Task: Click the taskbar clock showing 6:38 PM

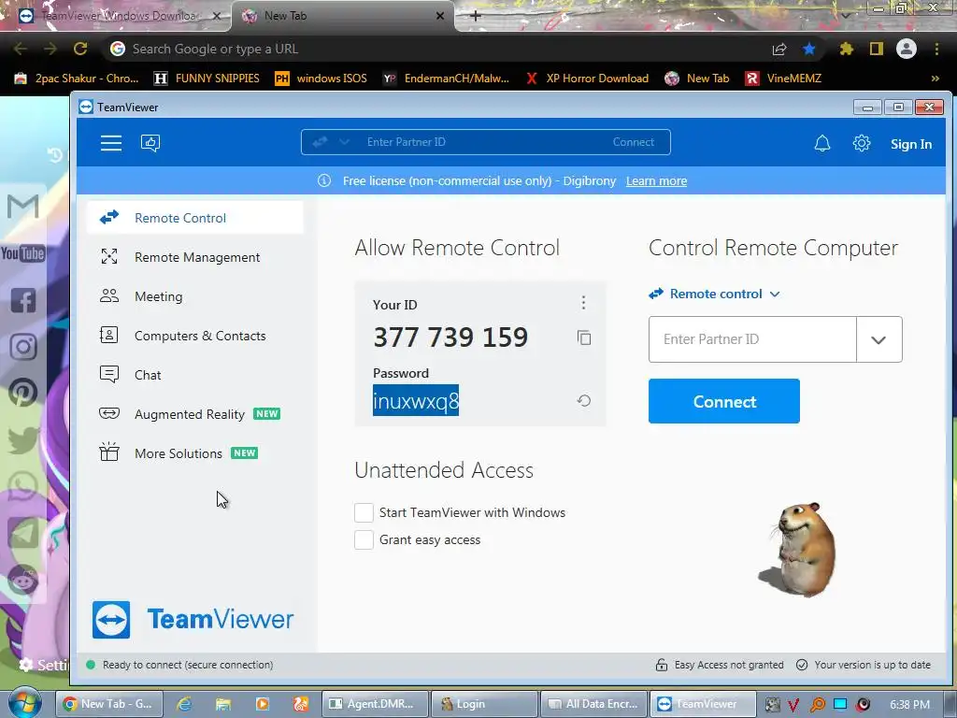Action: (x=909, y=705)
